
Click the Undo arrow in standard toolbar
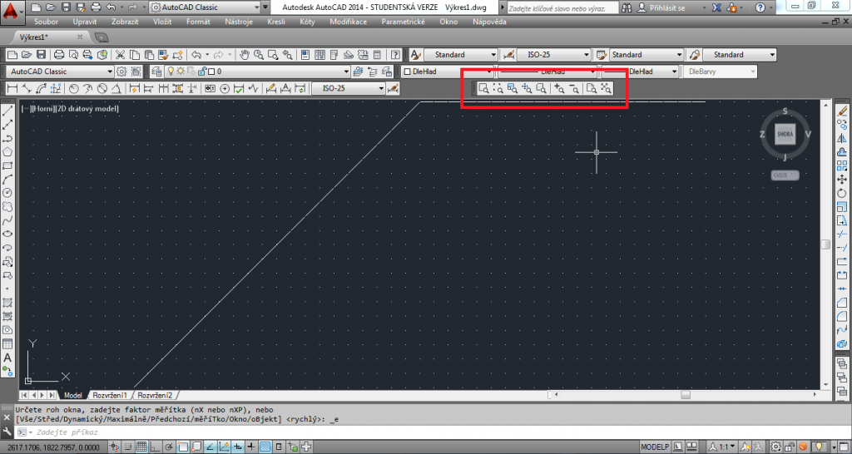(196, 55)
